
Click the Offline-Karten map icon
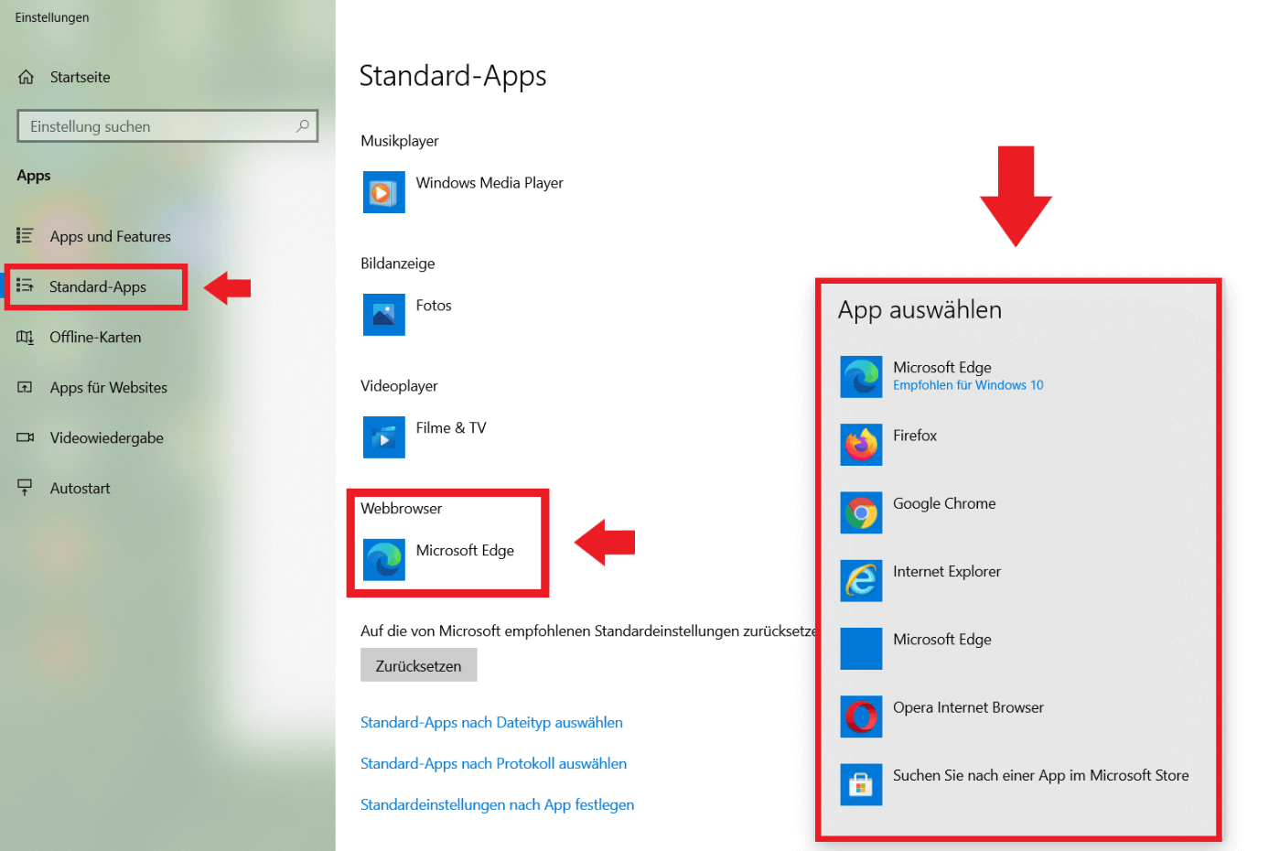pyautogui.click(x=26, y=337)
